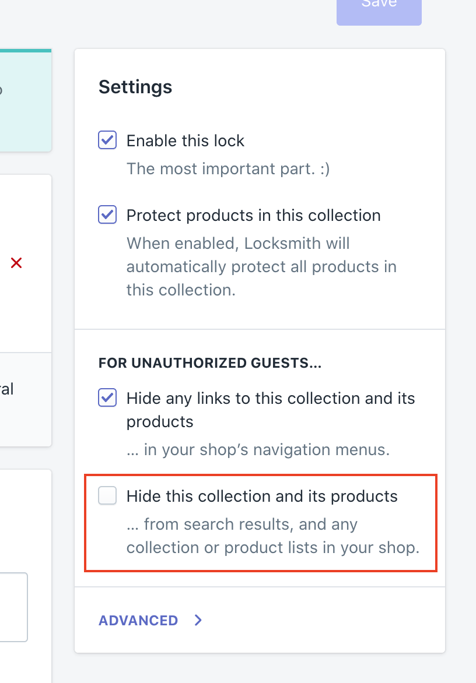Open the ADVANCED settings link
The width and height of the screenshot is (476, 683).
click(x=138, y=620)
